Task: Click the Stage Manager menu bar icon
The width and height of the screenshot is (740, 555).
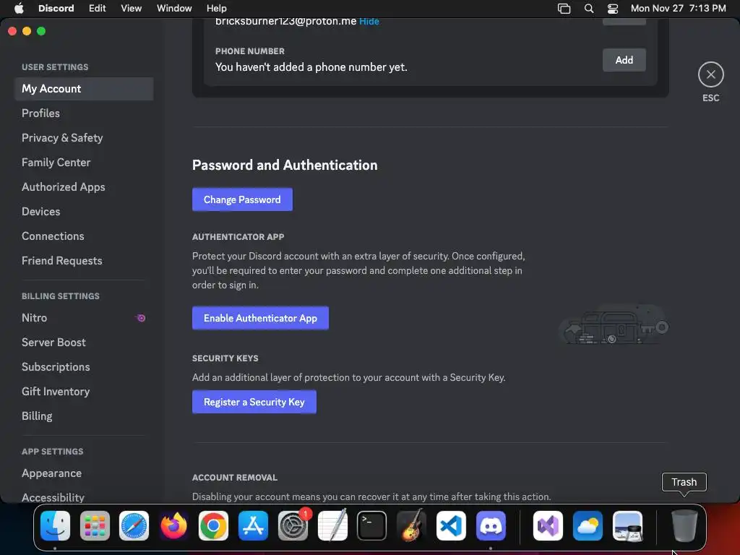Action: pos(564,8)
